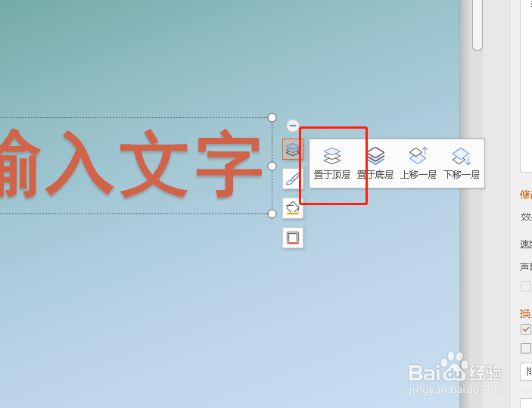The image size is (532, 408).
Task: Click the middle-right handle of the text box
Action: click(x=272, y=166)
